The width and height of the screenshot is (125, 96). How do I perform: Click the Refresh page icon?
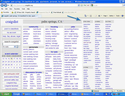pyautogui.click(x=85, y=5)
